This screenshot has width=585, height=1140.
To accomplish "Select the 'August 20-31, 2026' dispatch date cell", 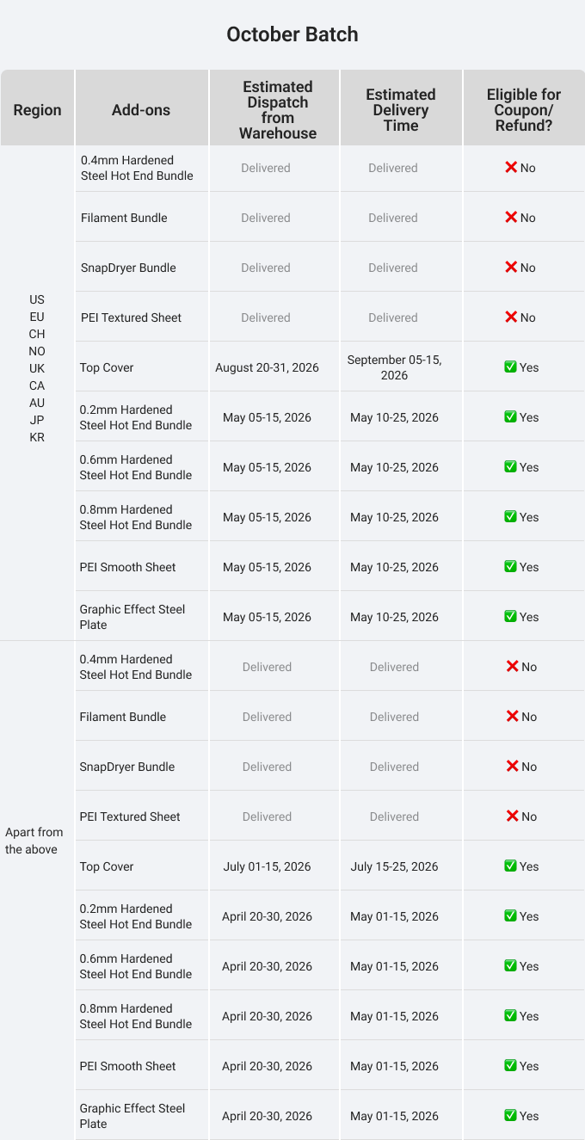I will (x=267, y=367).
